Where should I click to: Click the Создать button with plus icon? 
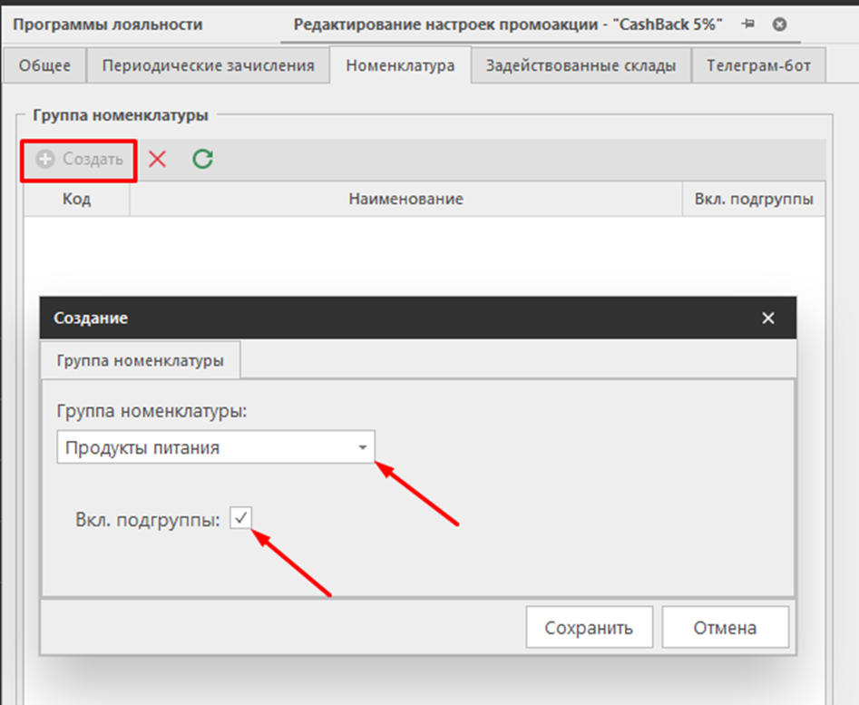(x=80, y=160)
